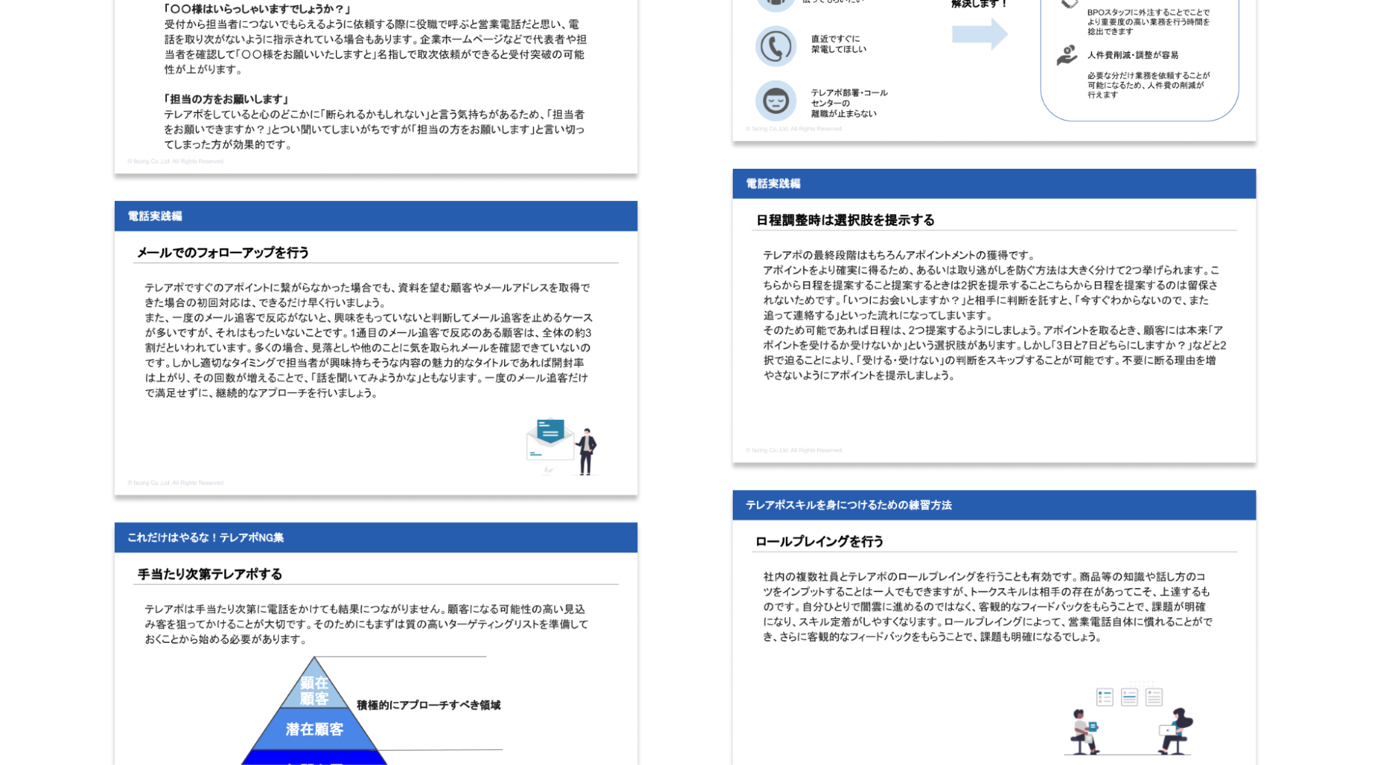Click the ロールプレイングを行う slide title
Screen dimensions: 1373x765
coord(819,542)
